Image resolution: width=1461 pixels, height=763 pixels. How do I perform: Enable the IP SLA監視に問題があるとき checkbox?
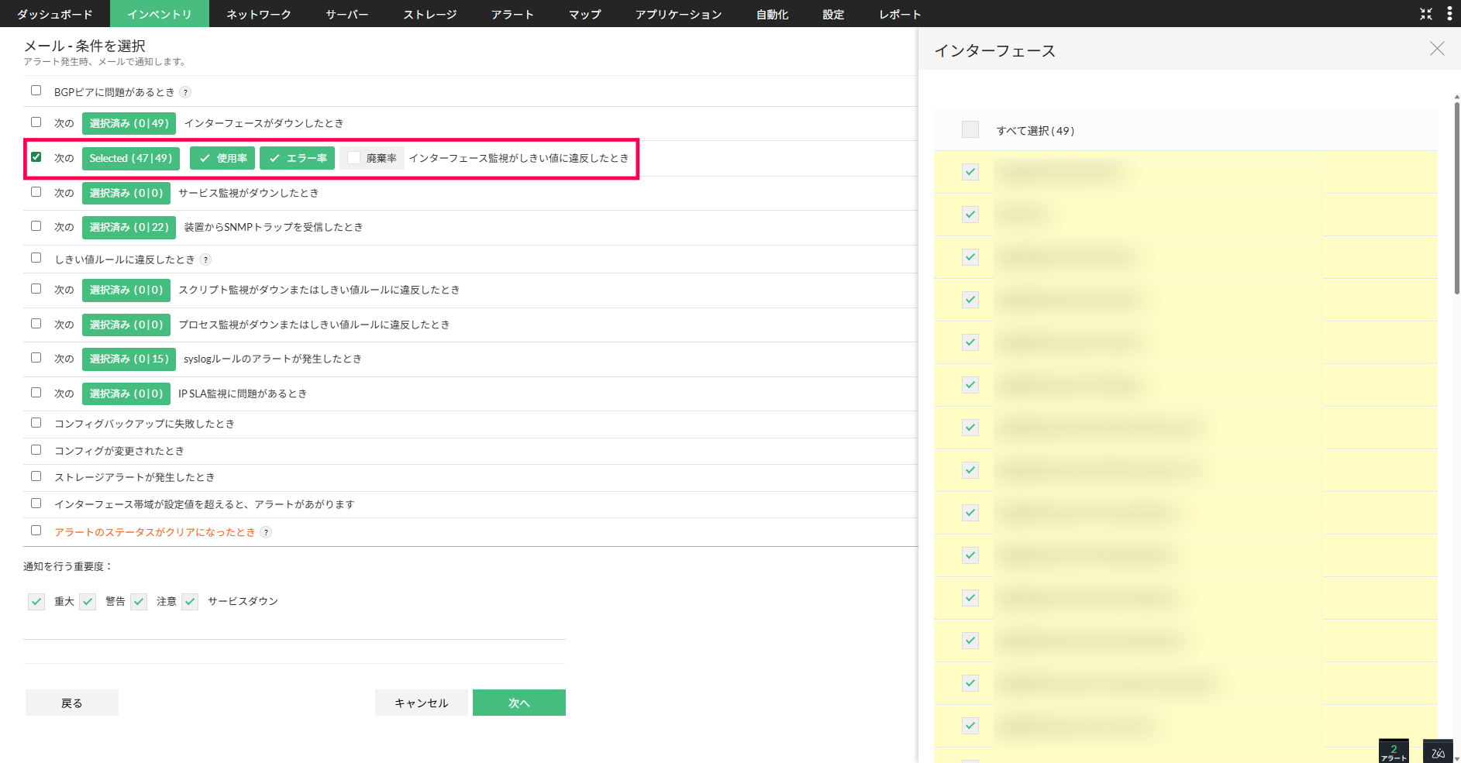tap(36, 393)
